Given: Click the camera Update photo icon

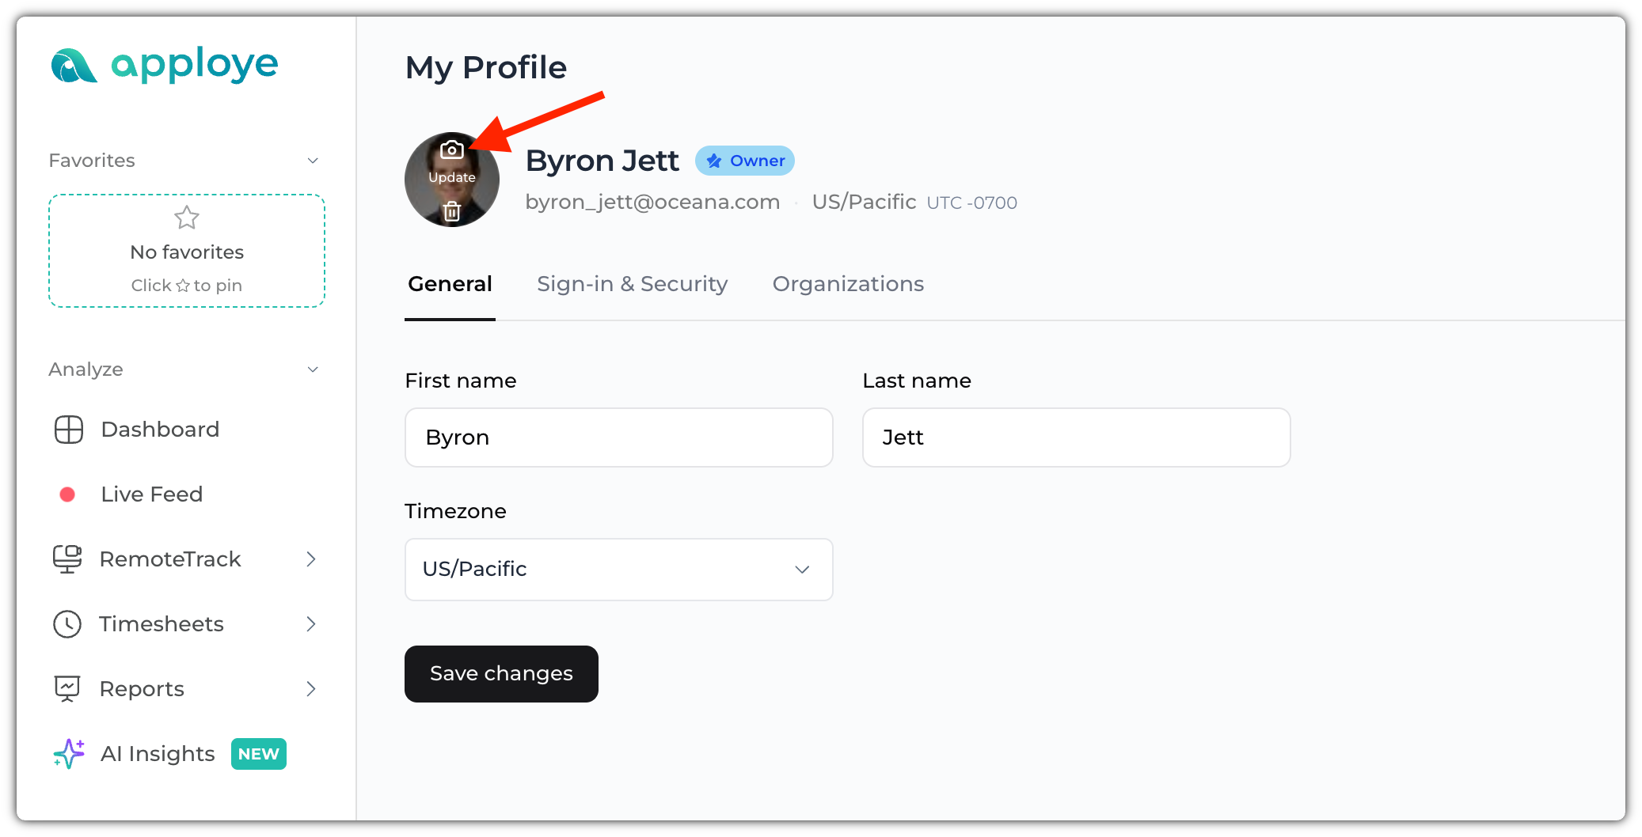Looking at the screenshot, I should tap(452, 150).
